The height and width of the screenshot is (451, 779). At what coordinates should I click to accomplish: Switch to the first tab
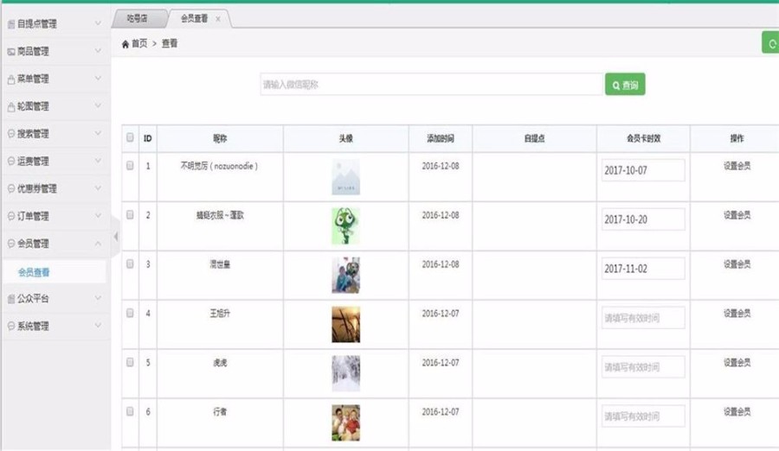pyautogui.click(x=138, y=18)
